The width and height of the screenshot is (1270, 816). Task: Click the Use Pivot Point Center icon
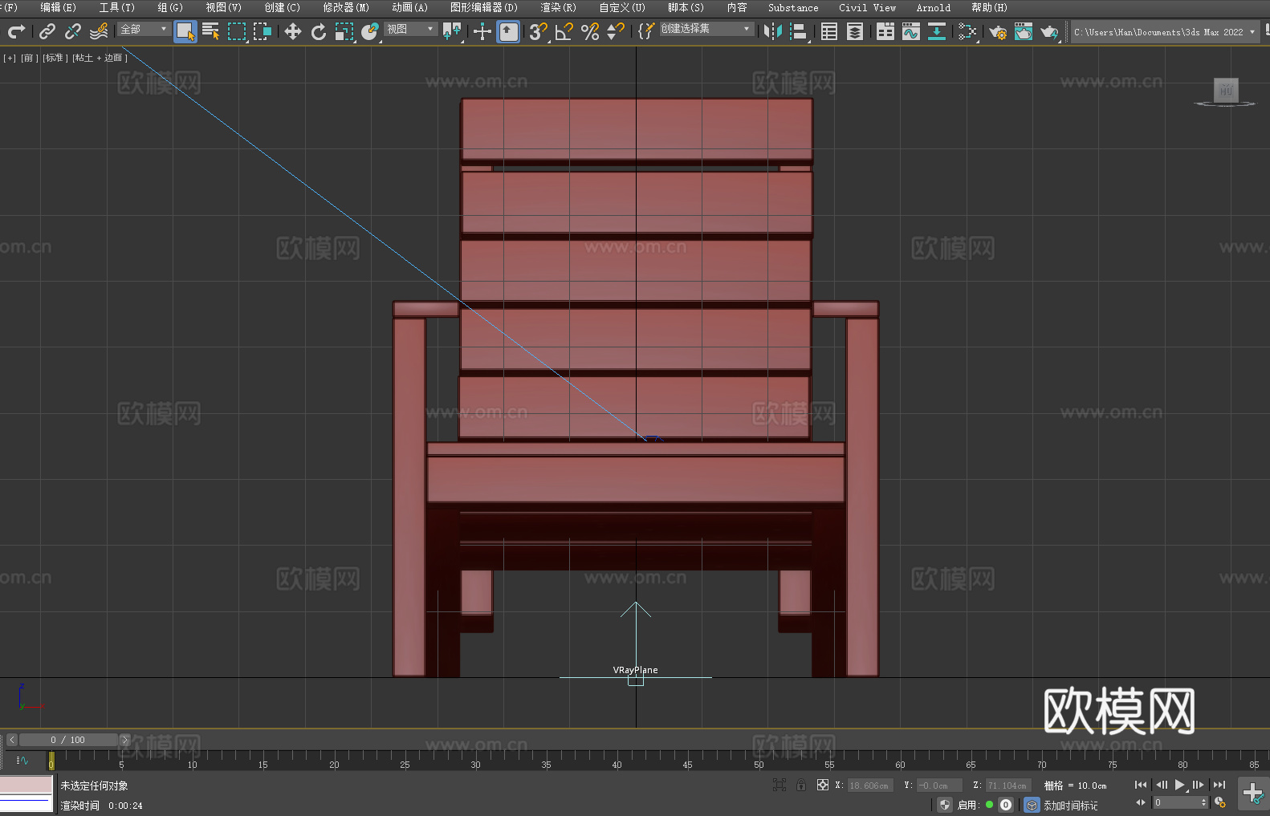(x=452, y=31)
